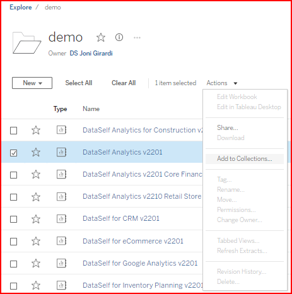Open the New dropdown button
Screen dimensions: 292x294
click(x=32, y=83)
